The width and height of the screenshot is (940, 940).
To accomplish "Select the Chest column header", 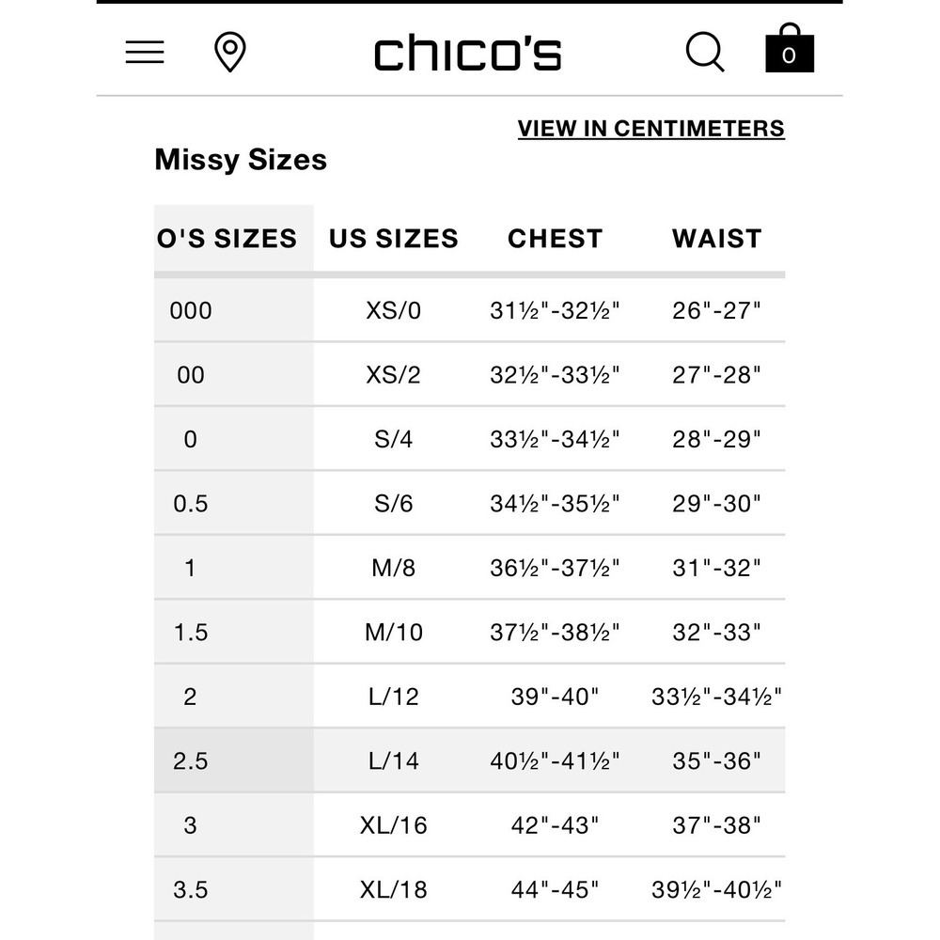I will [x=556, y=238].
